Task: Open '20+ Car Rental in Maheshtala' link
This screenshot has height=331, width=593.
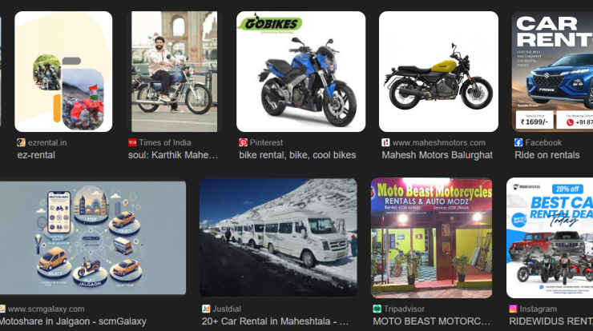Action: 275,321
